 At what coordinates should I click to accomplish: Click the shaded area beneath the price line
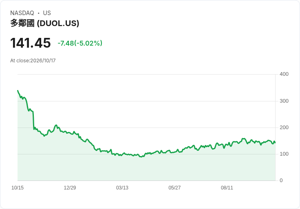tap(146, 168)
